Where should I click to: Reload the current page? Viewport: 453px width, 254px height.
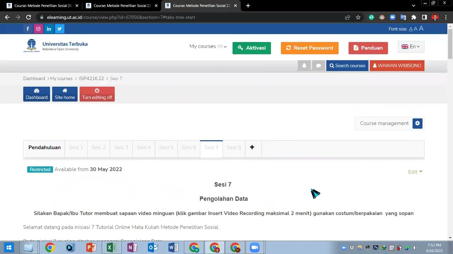pos(28,17)
